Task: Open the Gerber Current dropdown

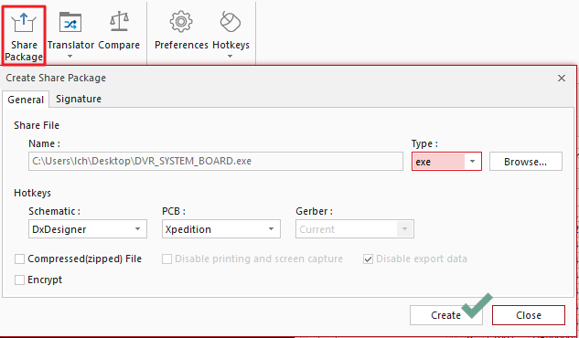Action: 355,229
